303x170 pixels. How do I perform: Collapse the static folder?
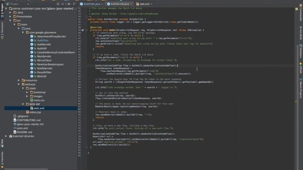pyautogui.click(x=23, y=88)
